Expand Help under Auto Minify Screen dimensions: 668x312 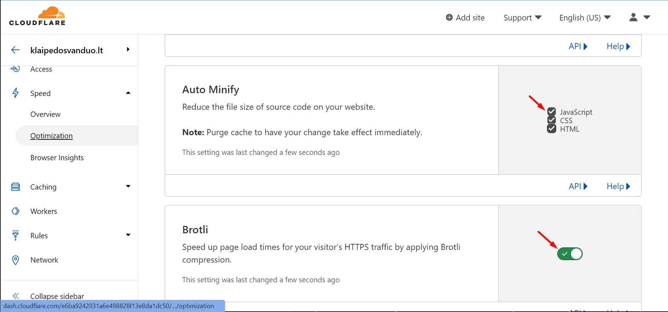point(618,186)
